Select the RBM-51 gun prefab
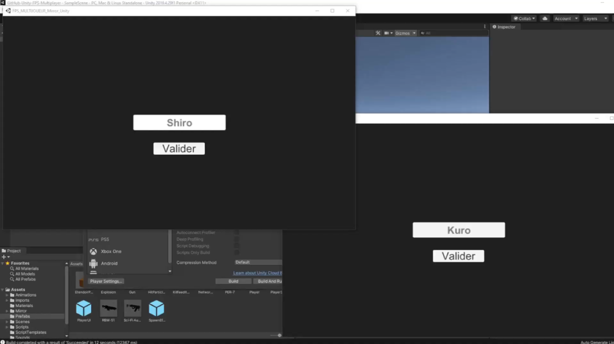This screenshot has height=344, width=614. pyautogui.click(x=109, y=311)
